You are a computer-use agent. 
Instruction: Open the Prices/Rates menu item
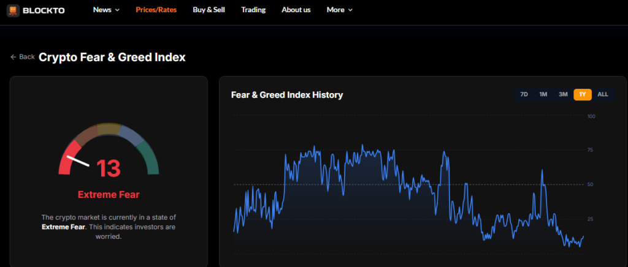point(156,10)
